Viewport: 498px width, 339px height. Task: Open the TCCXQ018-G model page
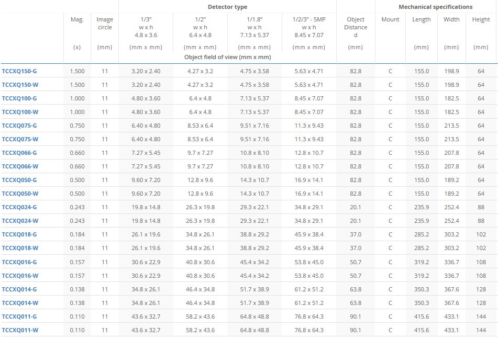coord(19,234)
